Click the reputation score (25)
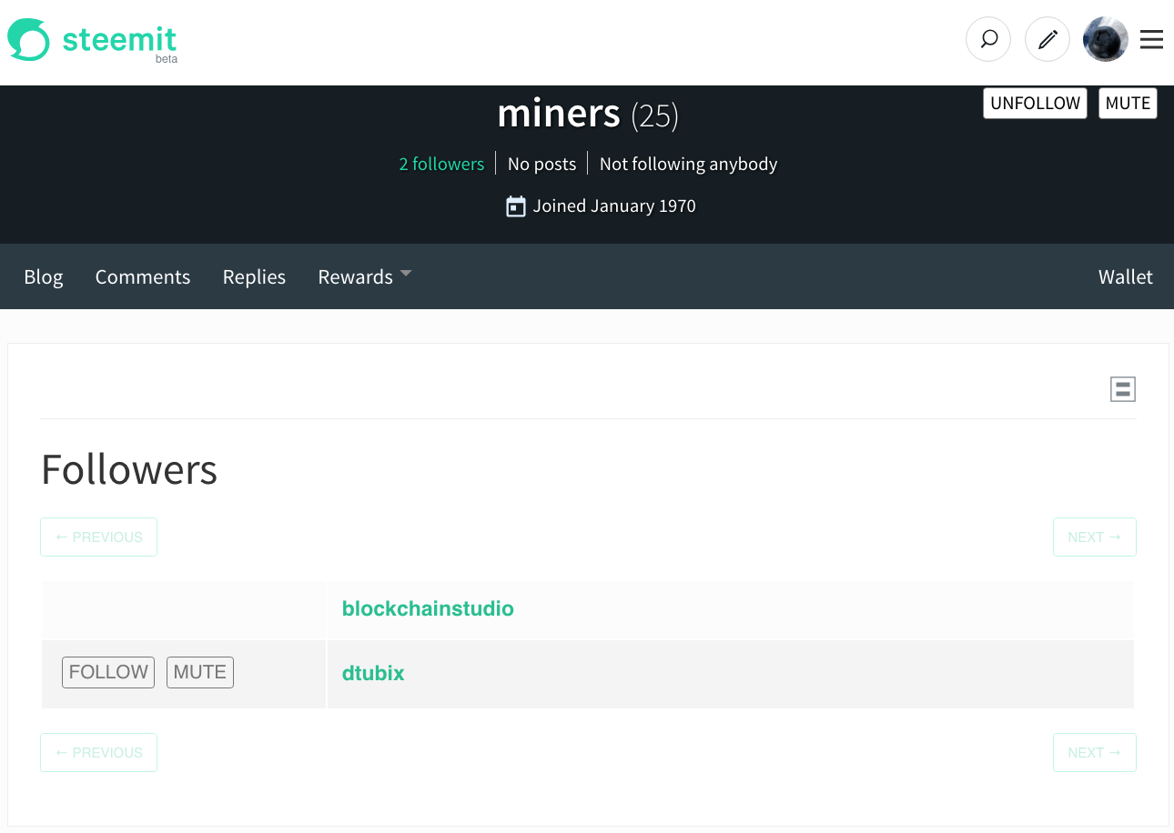Image resolution: width=1174 pixels, height=833 pixels. click(654, 115)
